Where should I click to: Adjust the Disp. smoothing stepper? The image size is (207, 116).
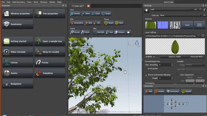[172, 65]
